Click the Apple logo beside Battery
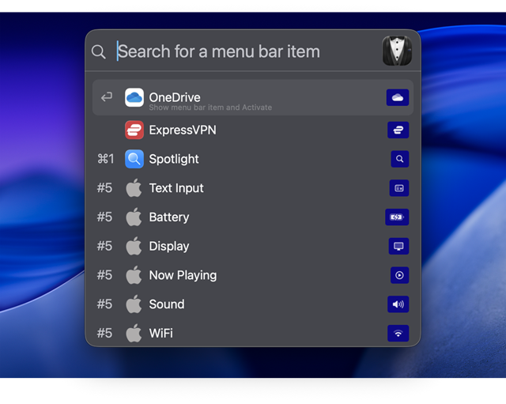 click(x=134, y=217)
